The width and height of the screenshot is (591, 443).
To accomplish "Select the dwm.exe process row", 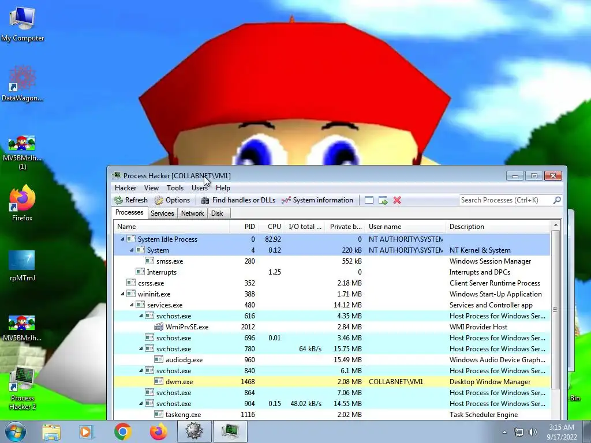I will (332, 382).
